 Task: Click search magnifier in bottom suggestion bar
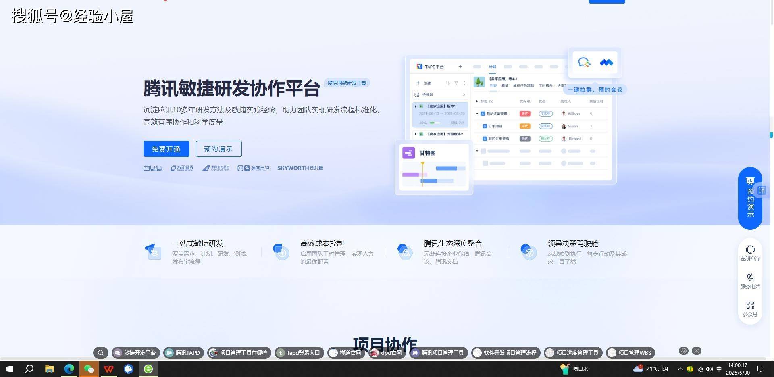click(x=101, y=353)
